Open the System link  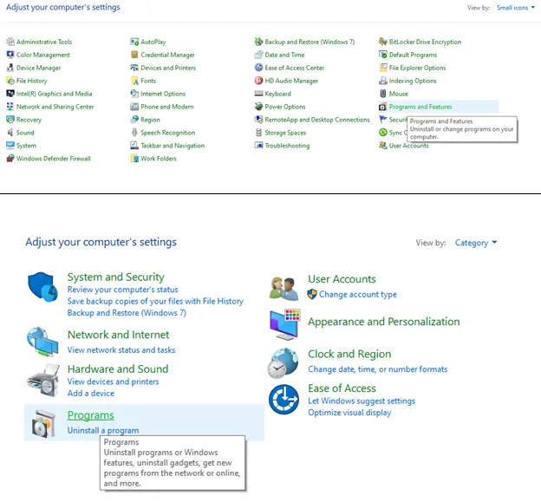[26, 146]
